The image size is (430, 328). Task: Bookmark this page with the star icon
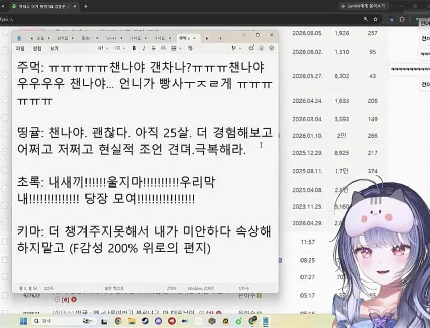tap(375, 19)
